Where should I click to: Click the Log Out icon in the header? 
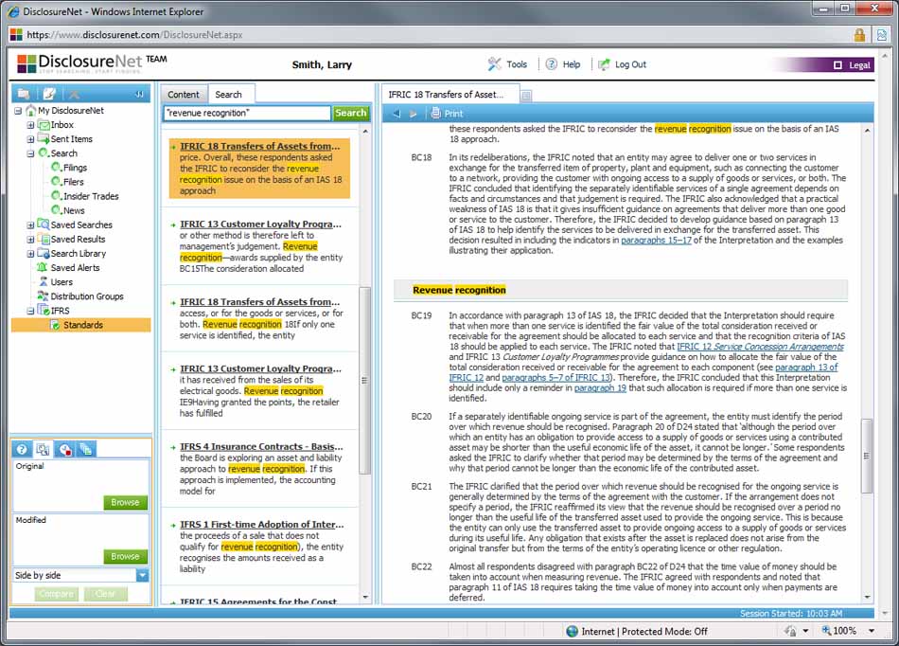[604, 64]
